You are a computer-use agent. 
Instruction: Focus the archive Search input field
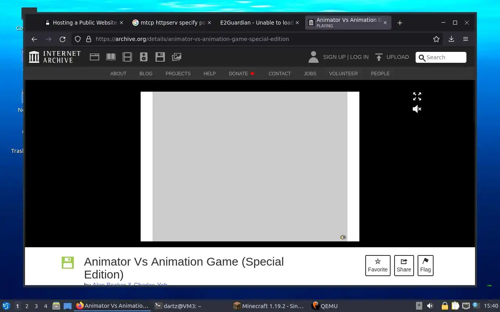(x=441, y=57)
